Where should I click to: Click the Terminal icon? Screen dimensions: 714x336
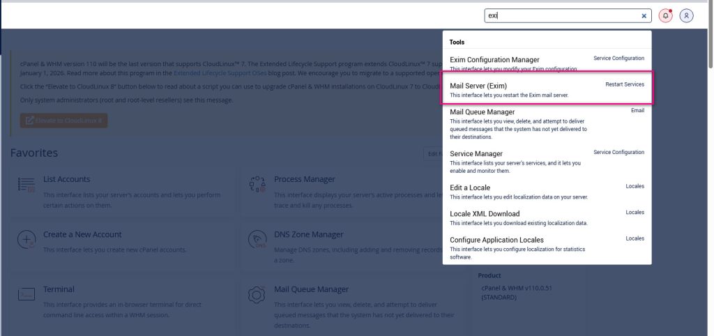(26, 294)
